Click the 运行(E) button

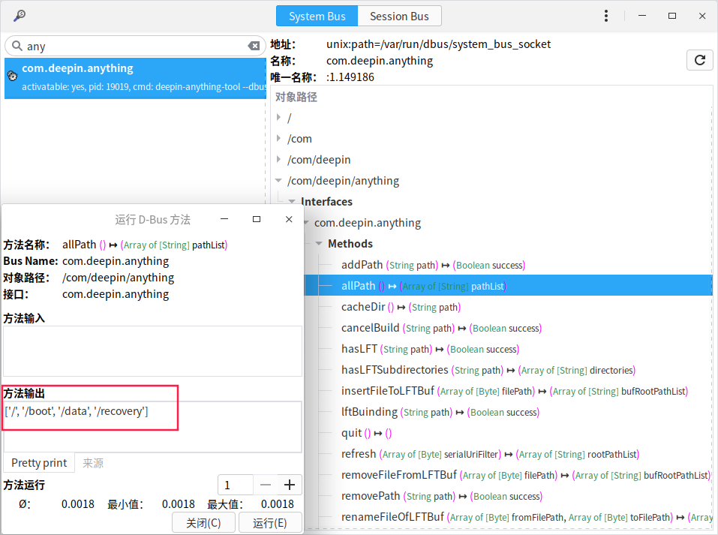click(269, 523)
